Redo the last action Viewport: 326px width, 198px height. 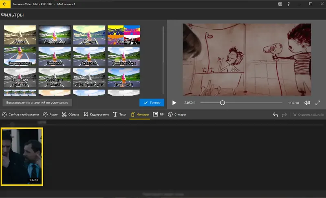pos(284,115)
